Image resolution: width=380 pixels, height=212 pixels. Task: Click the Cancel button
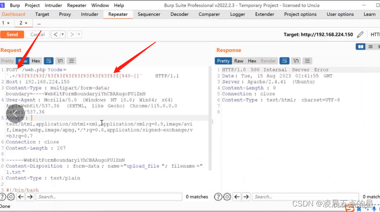click(38, 35)
